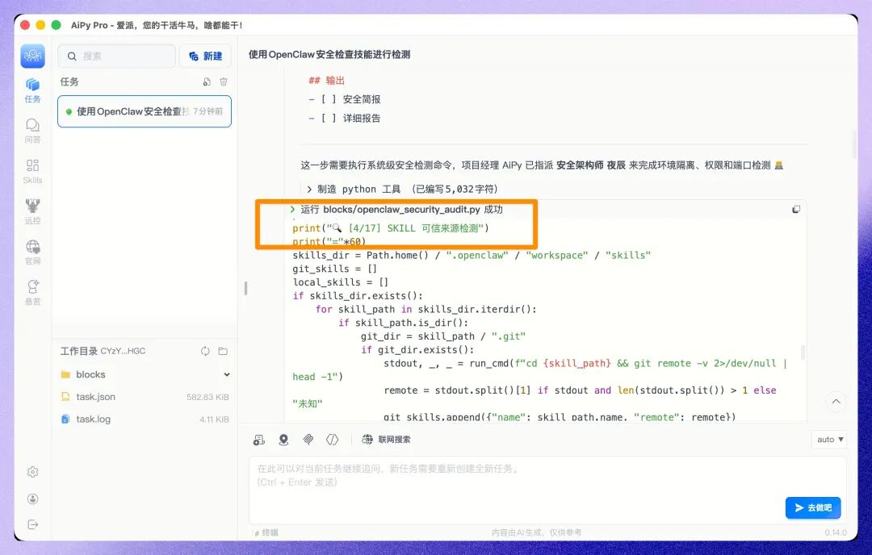Viewport: 872px width, 555px height.
Task: Click the add-prompt document icon in input toolbar
Action: click(x=258, y=440)
